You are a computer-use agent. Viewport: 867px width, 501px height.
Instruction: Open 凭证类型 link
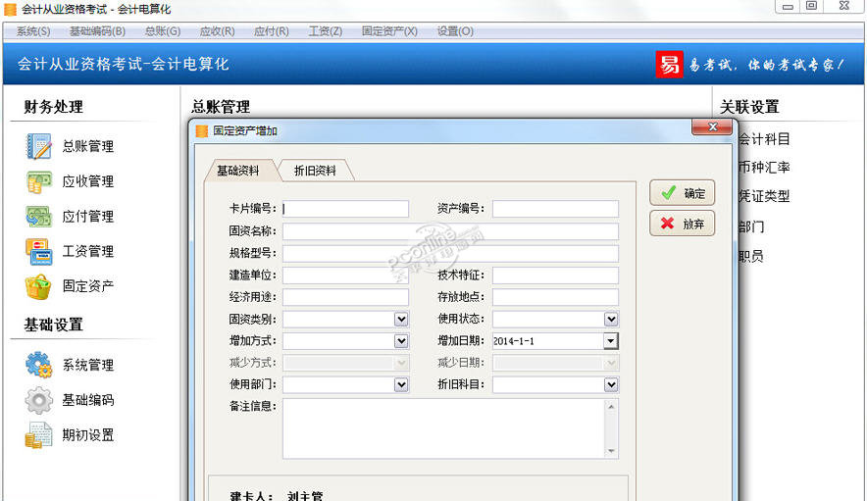click(764, 196)
